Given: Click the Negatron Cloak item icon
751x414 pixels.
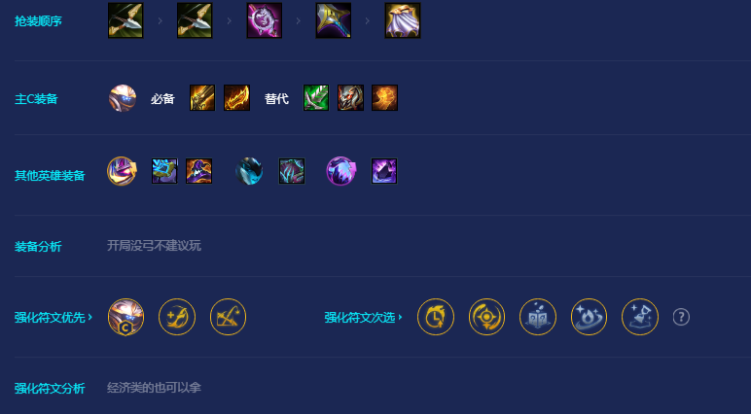Looking at the screenshot, I should [403, 20].
